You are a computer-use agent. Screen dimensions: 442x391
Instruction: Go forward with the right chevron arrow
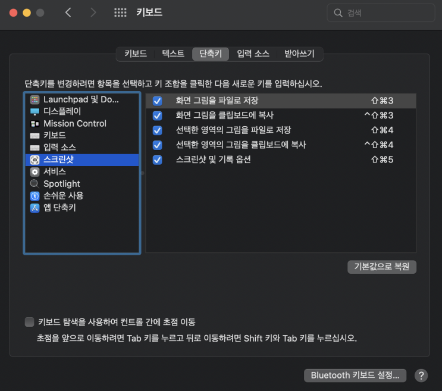pos(93,12)
